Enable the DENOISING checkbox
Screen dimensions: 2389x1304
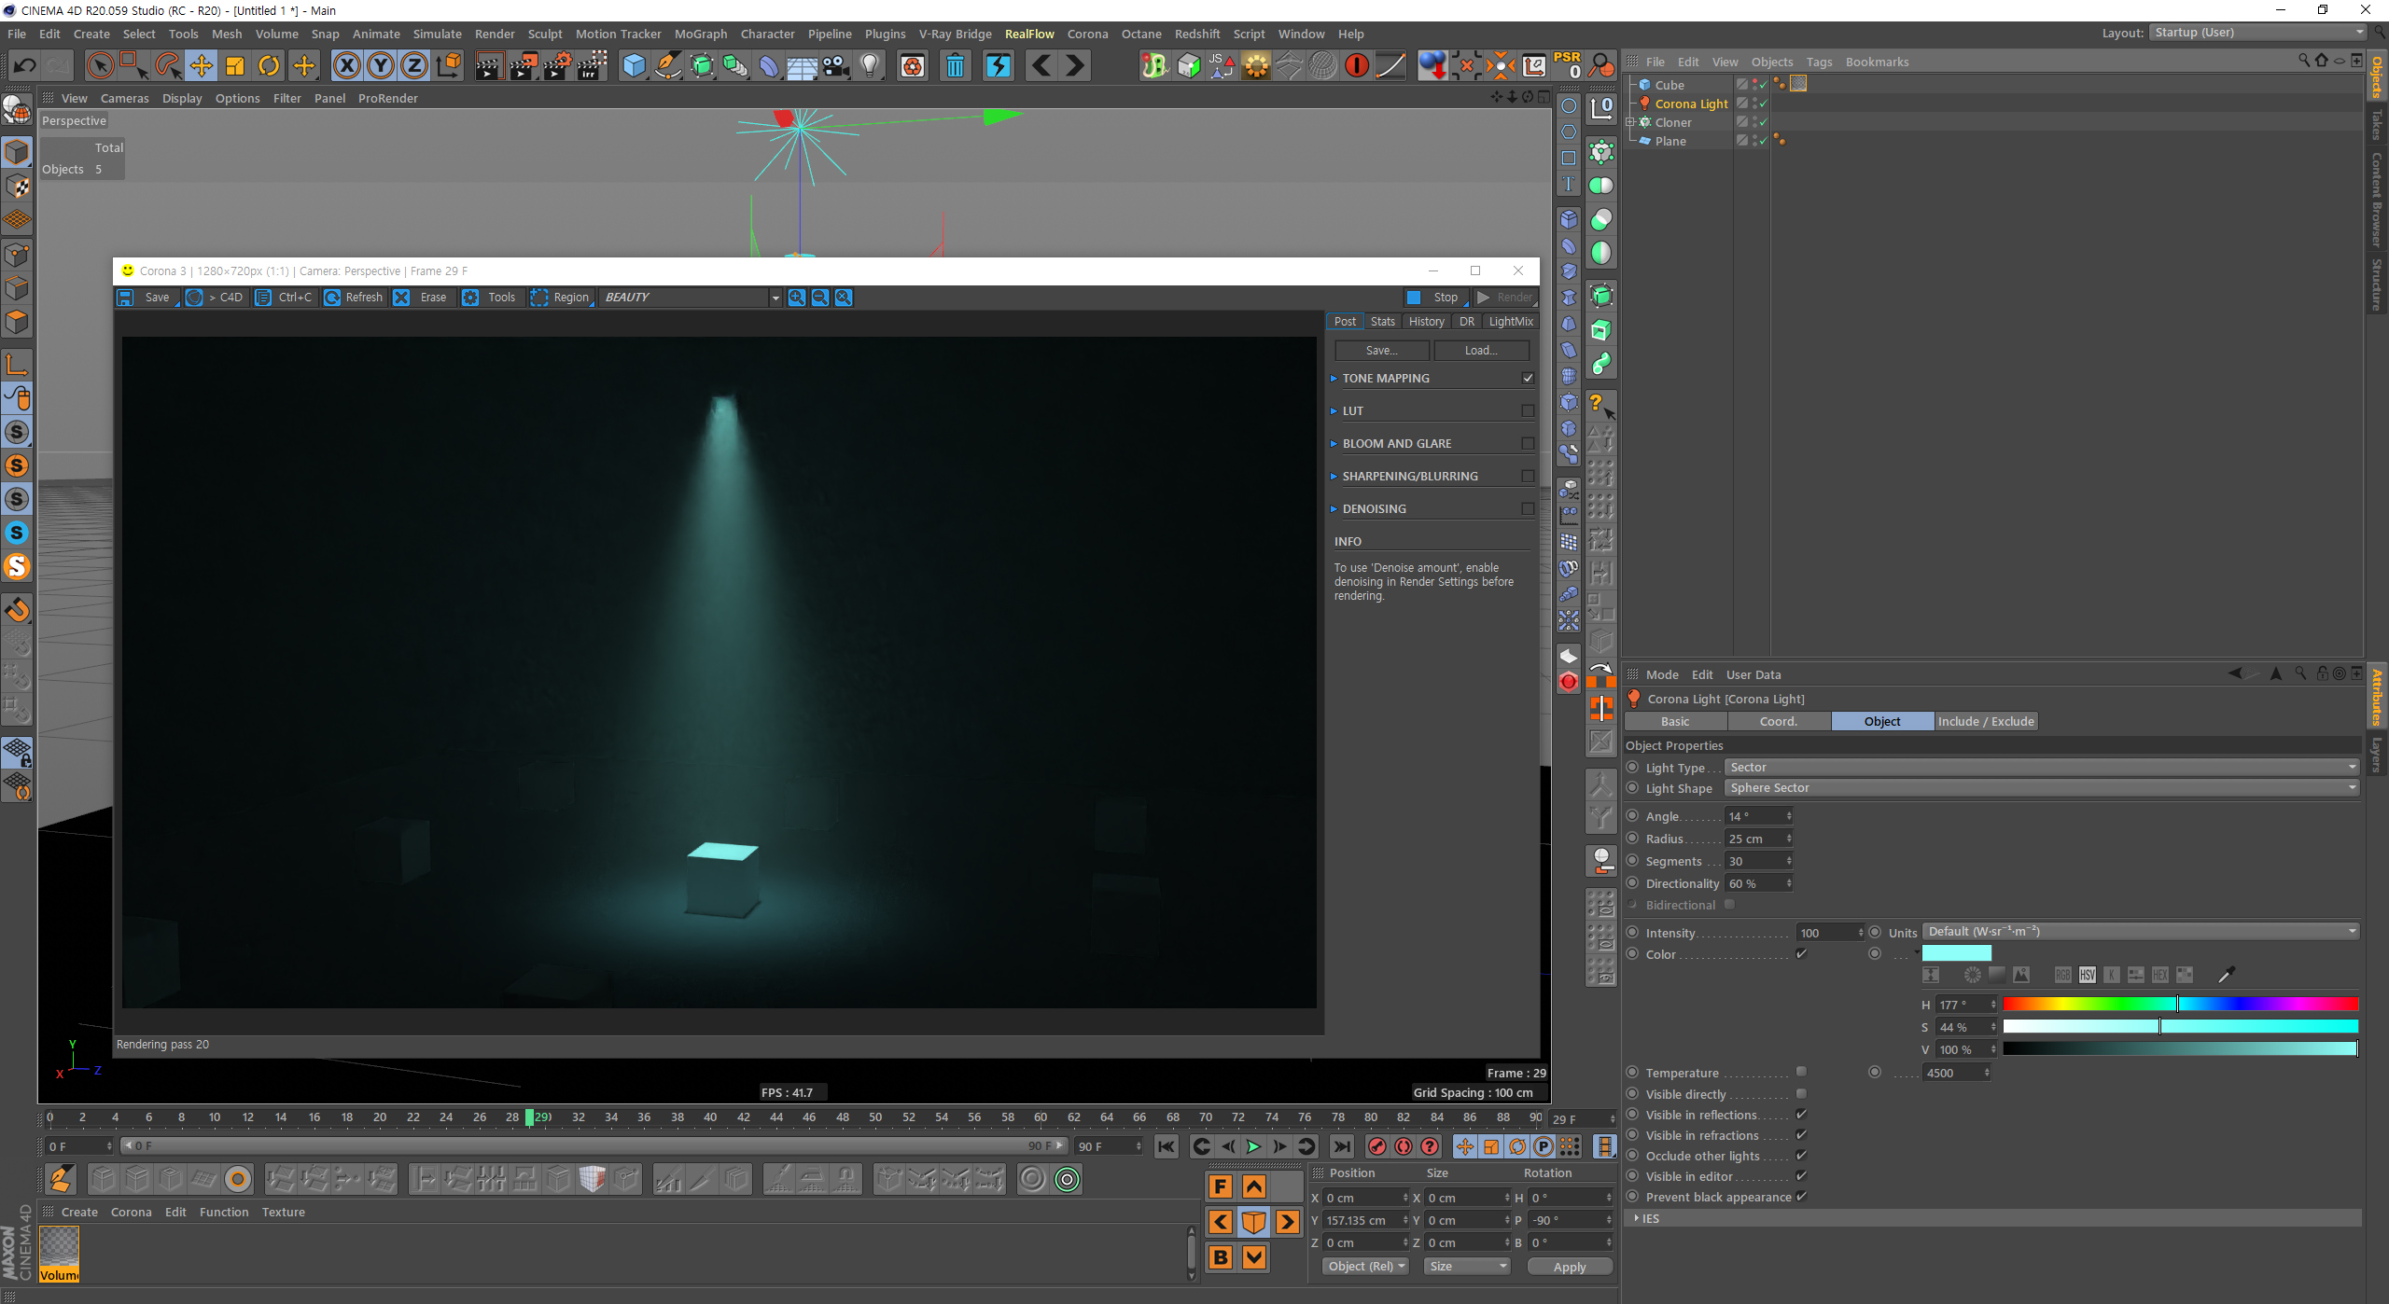[x=1528, y=508]
